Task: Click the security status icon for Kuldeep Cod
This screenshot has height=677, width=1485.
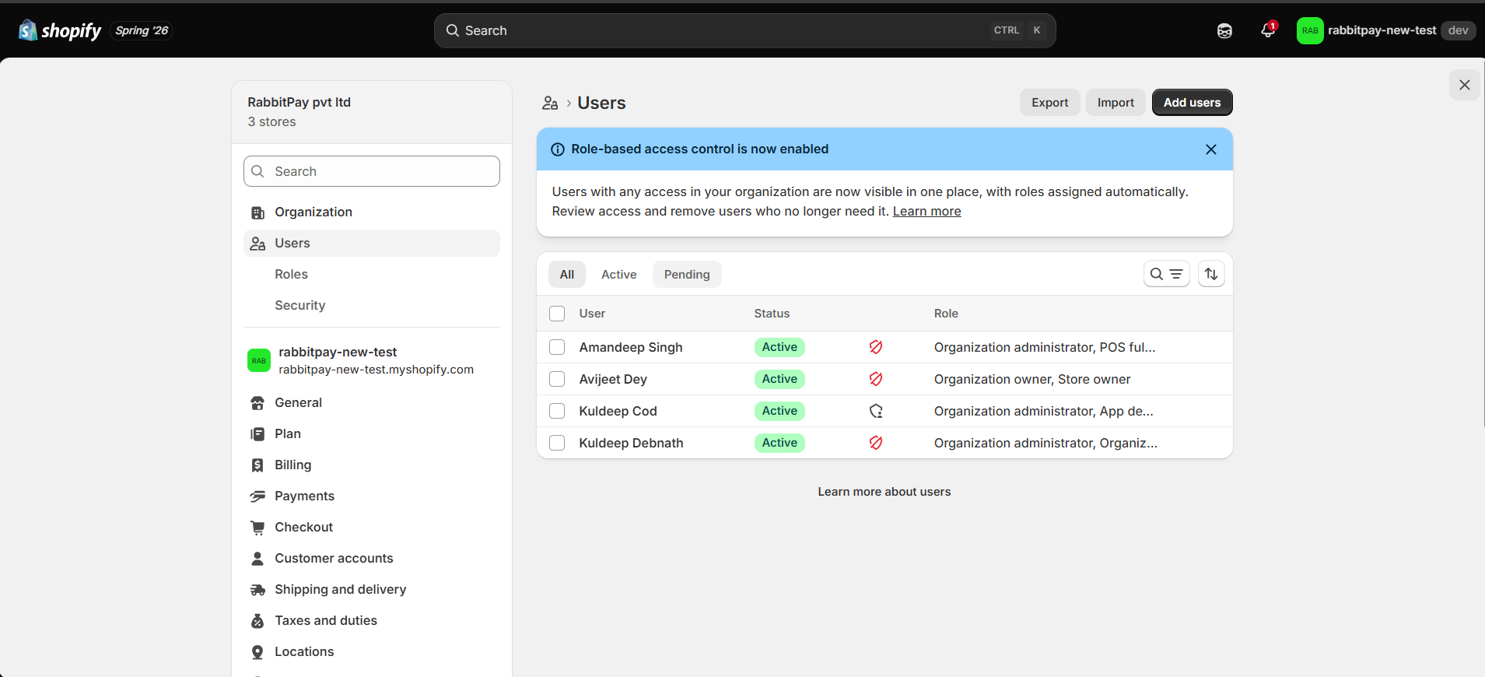Action: pos(876,411)
